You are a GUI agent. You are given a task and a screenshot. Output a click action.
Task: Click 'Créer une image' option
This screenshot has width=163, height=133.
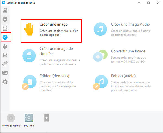coord(54,25)
